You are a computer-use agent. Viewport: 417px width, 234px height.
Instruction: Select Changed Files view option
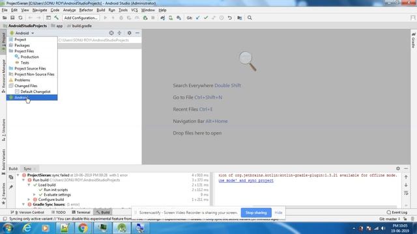point(32,86)
